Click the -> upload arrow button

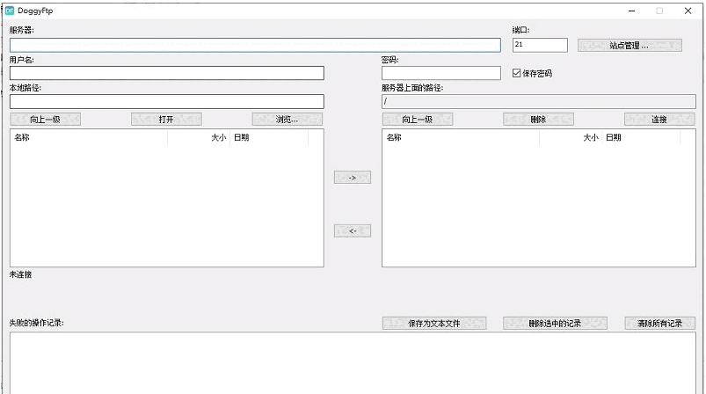click(353, 178)
